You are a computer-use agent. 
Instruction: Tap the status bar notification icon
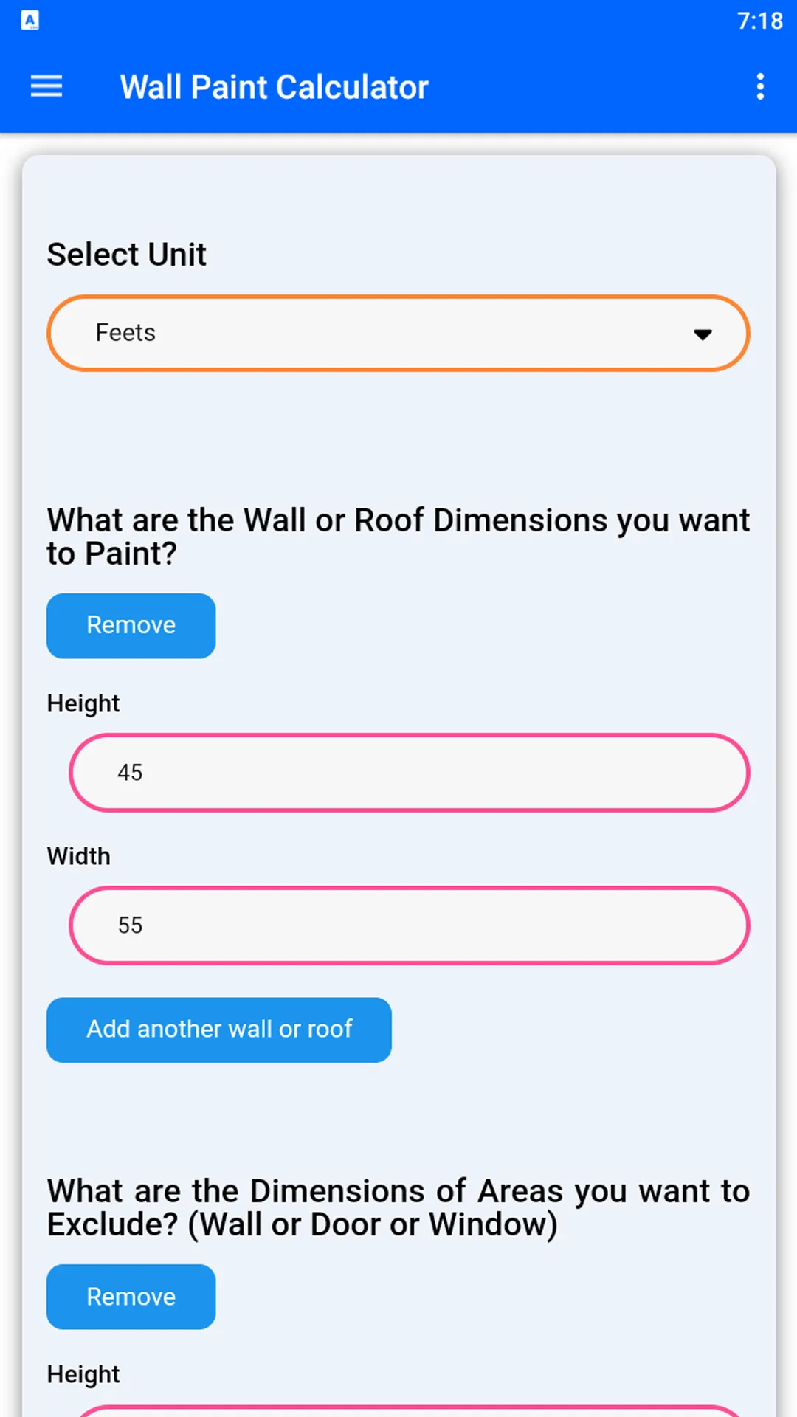tap(30, 21)
